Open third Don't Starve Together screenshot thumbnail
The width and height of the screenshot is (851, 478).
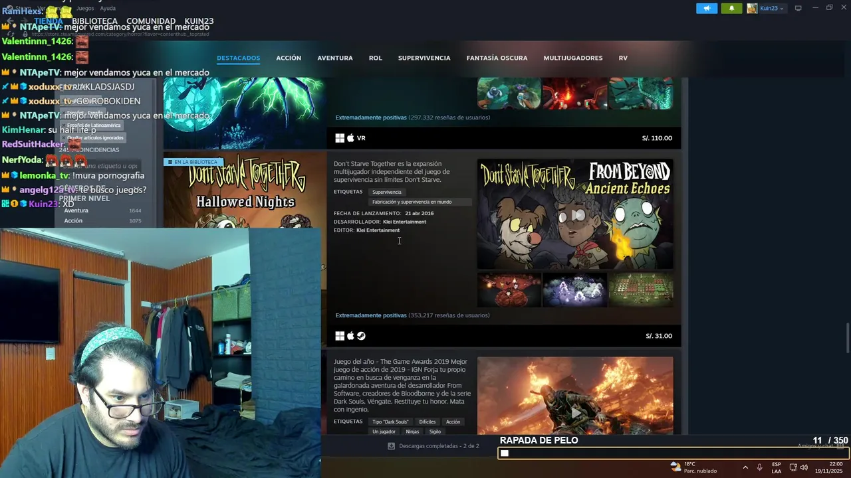(x=641, y=289)
